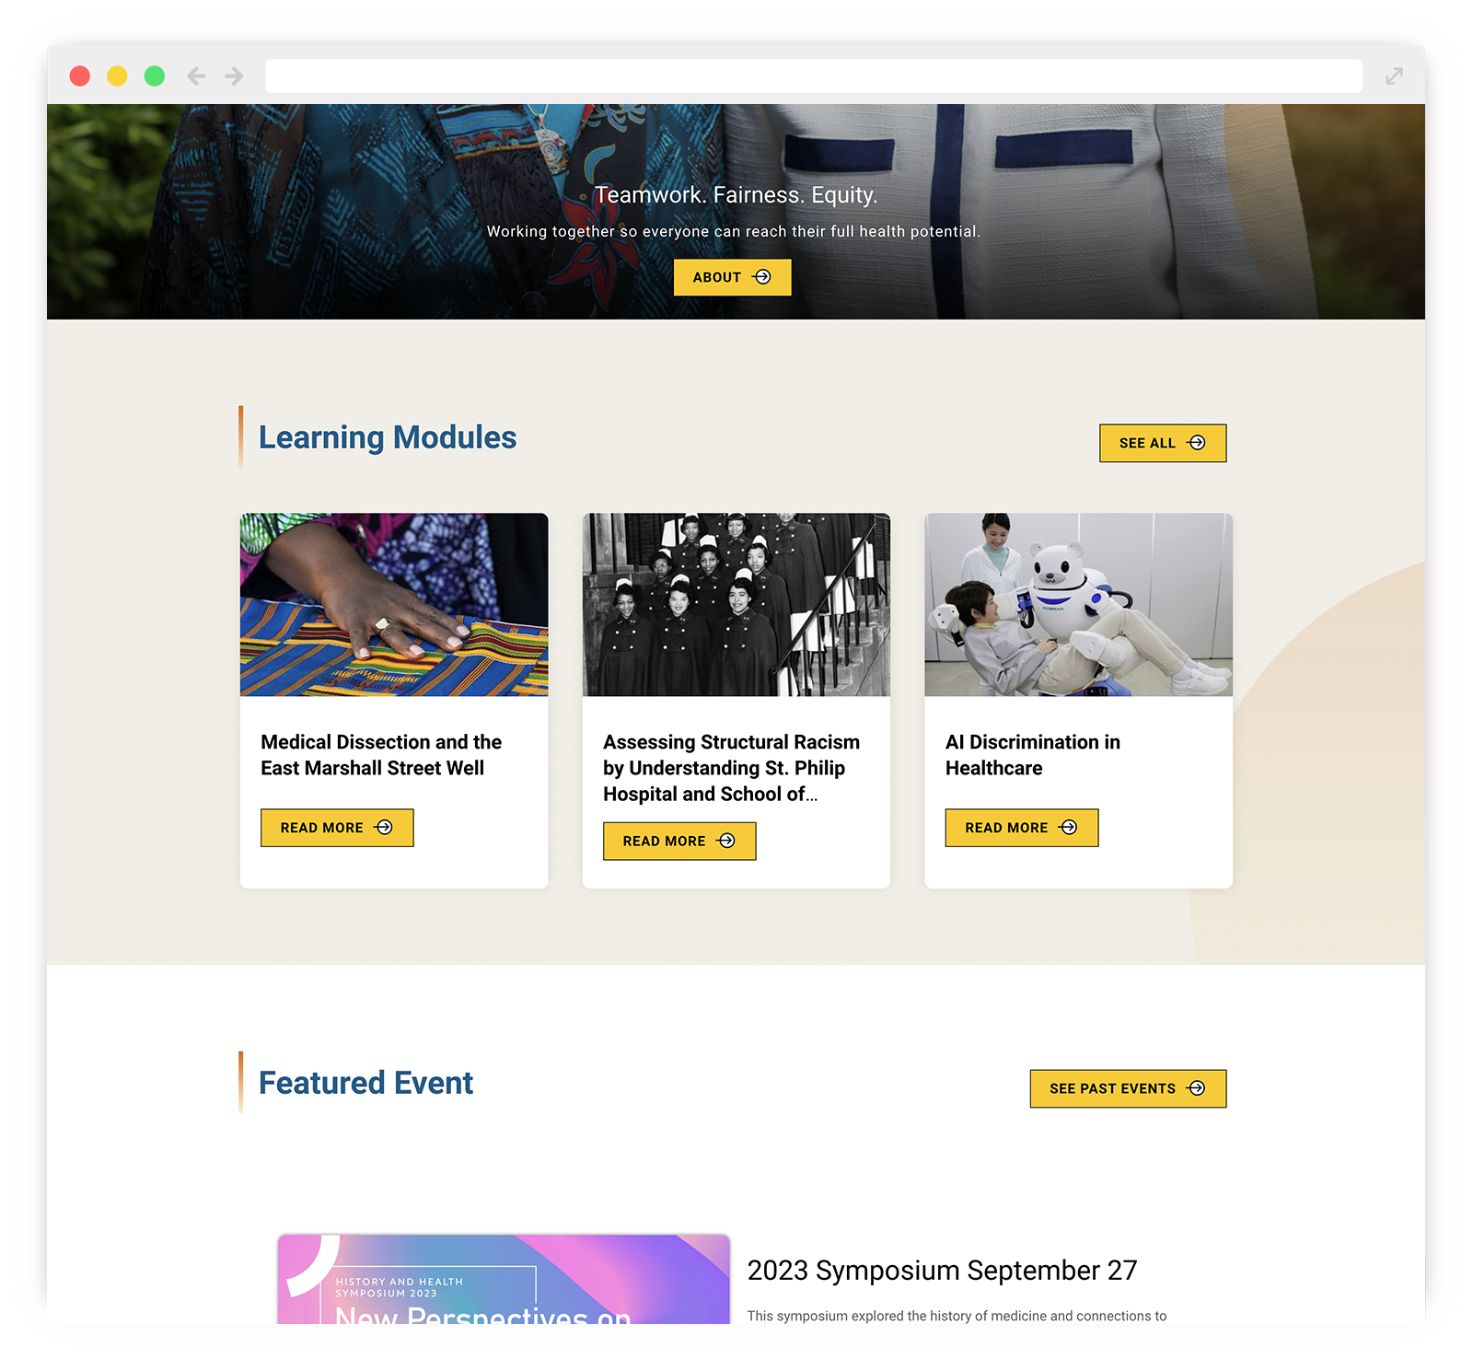Click the arrow icon in See Past Events

point(1196,1088)
